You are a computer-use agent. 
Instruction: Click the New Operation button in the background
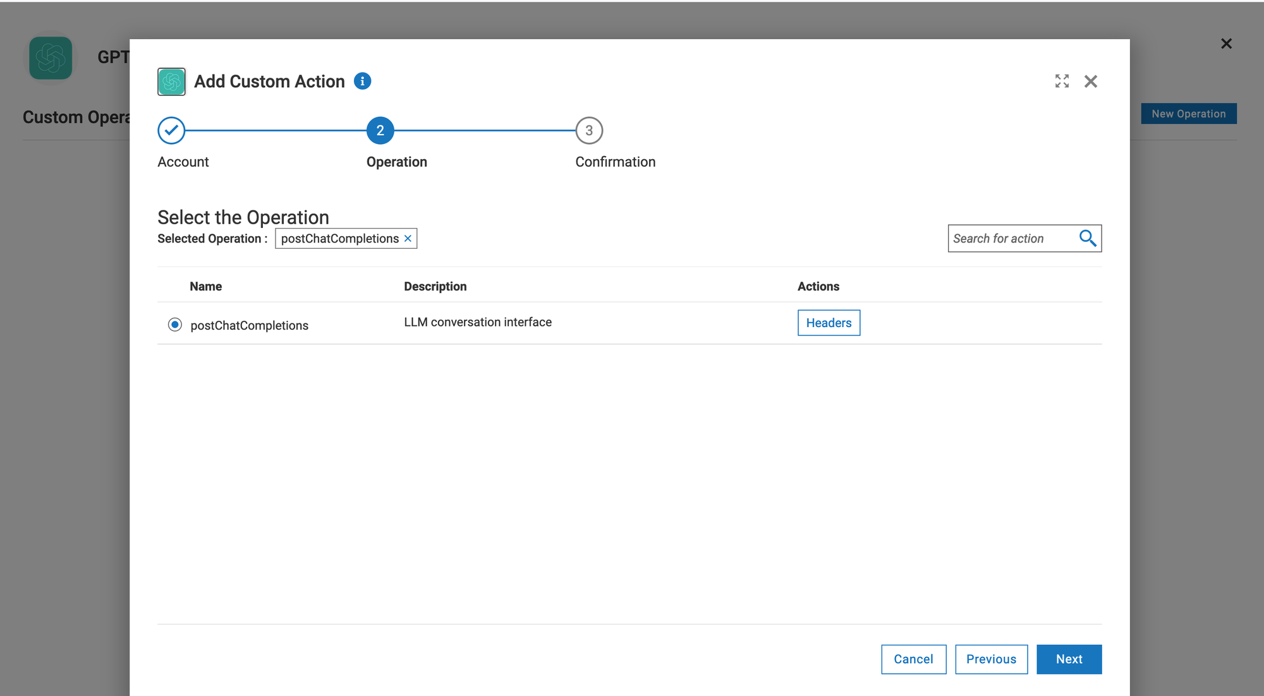pos(1188,114)
